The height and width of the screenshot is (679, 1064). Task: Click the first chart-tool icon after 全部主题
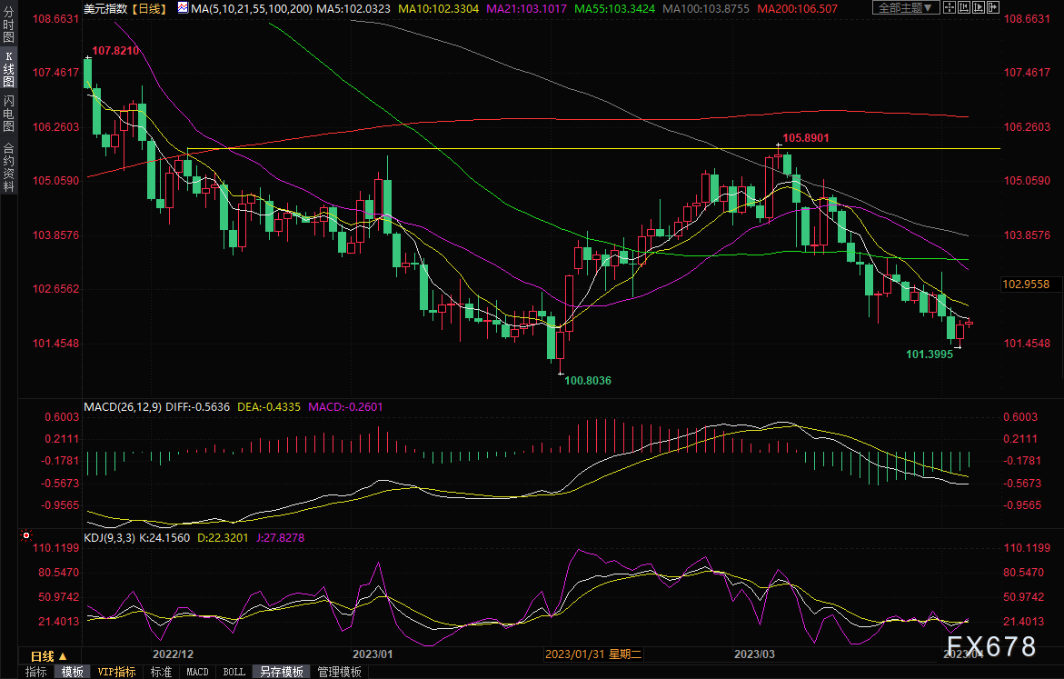tap(950, 8)
